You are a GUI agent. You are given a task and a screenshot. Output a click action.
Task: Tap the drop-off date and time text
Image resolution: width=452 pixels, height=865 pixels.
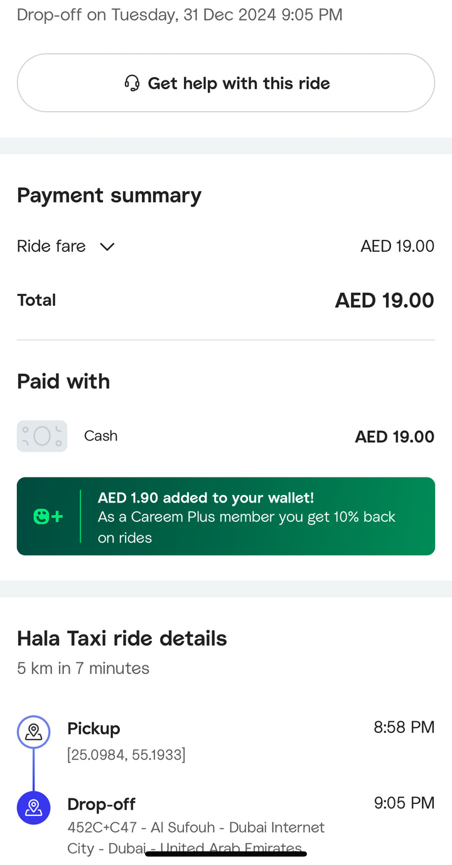coord(180,14)
